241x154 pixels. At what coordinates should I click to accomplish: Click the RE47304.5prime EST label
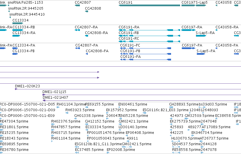14,121
